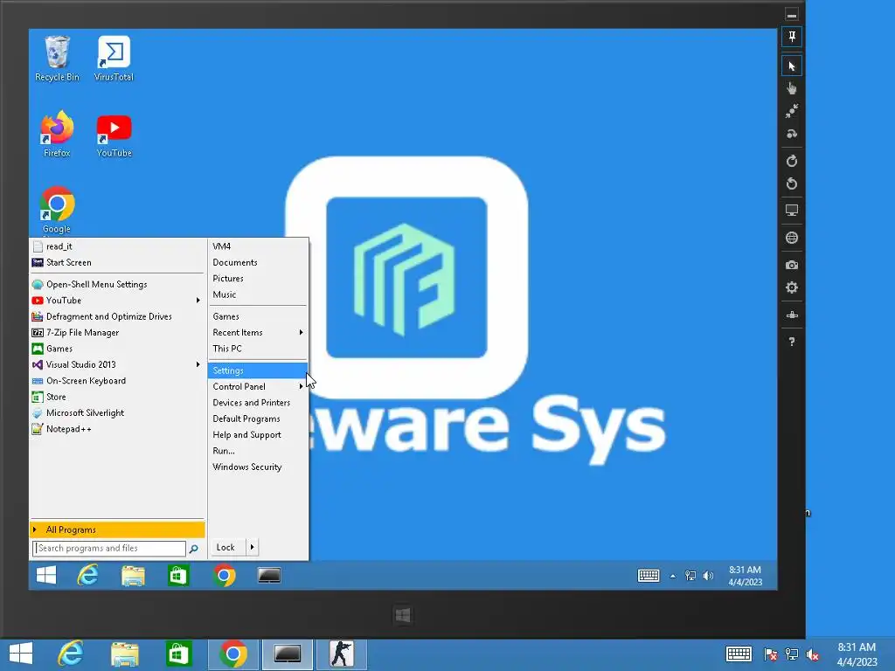Image resolution: width=895 pixels, height=671 pixels.
Task: Open Start Screen entry in Start menu
Action: (117, 262)
